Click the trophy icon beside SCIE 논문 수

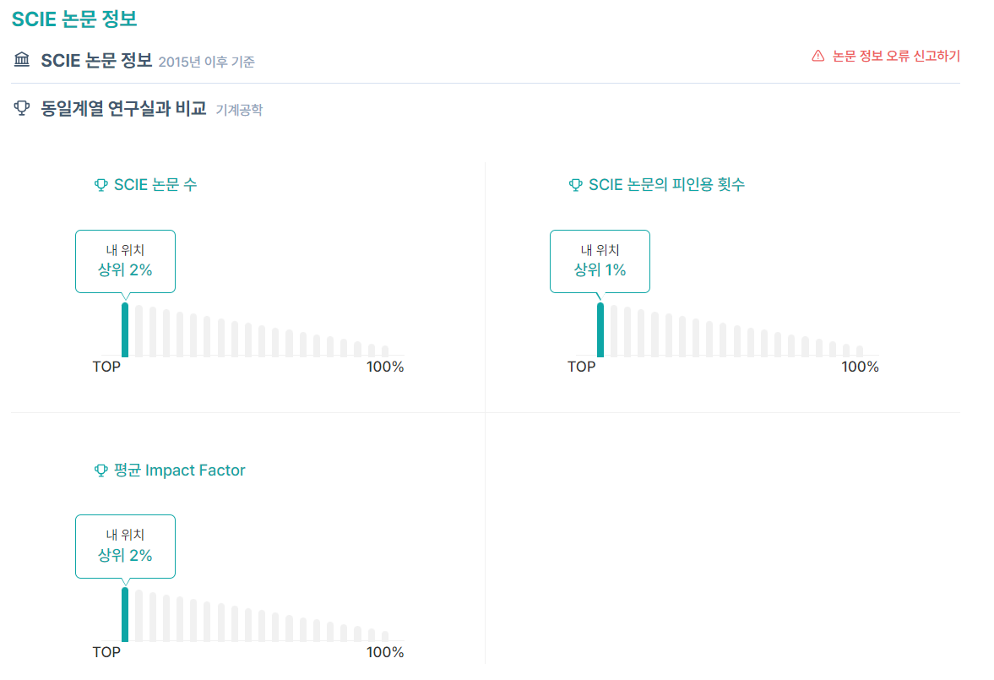(x=103, y=185)
